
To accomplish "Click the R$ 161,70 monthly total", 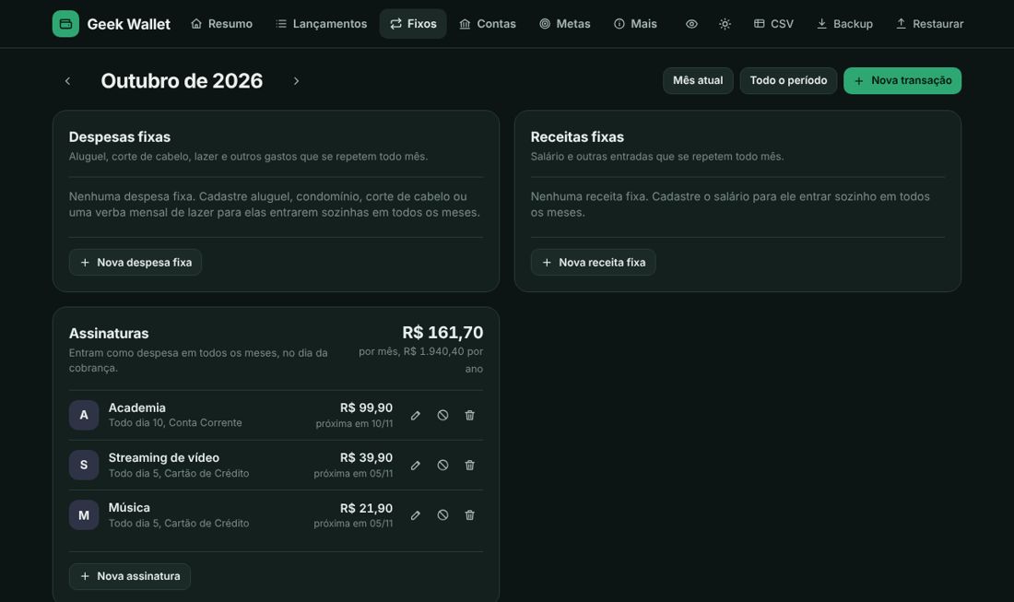I will click(x=442, y=333).
